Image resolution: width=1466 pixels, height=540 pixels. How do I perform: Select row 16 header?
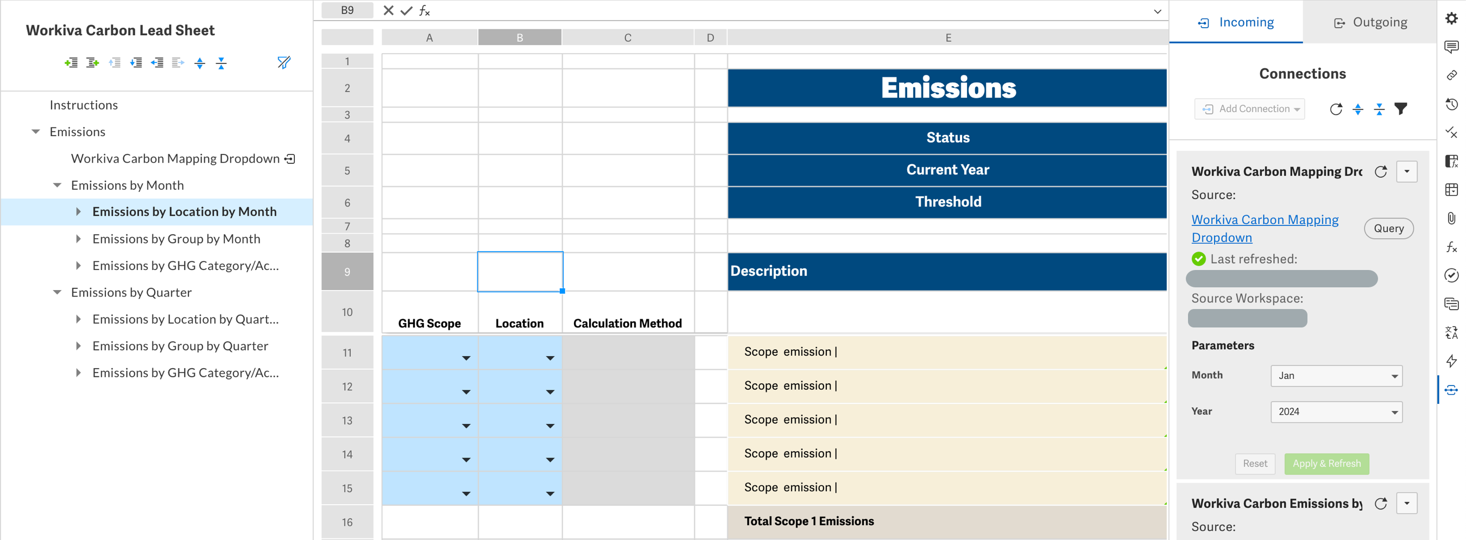[x=347, y=522]
